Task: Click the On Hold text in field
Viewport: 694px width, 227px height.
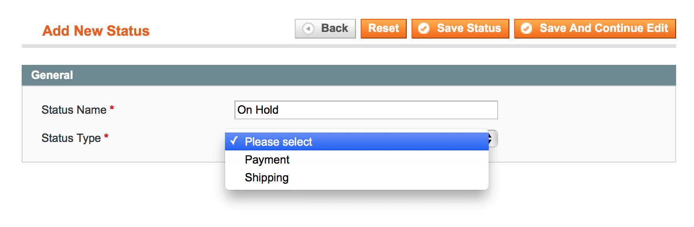Action: pos(258,110)
